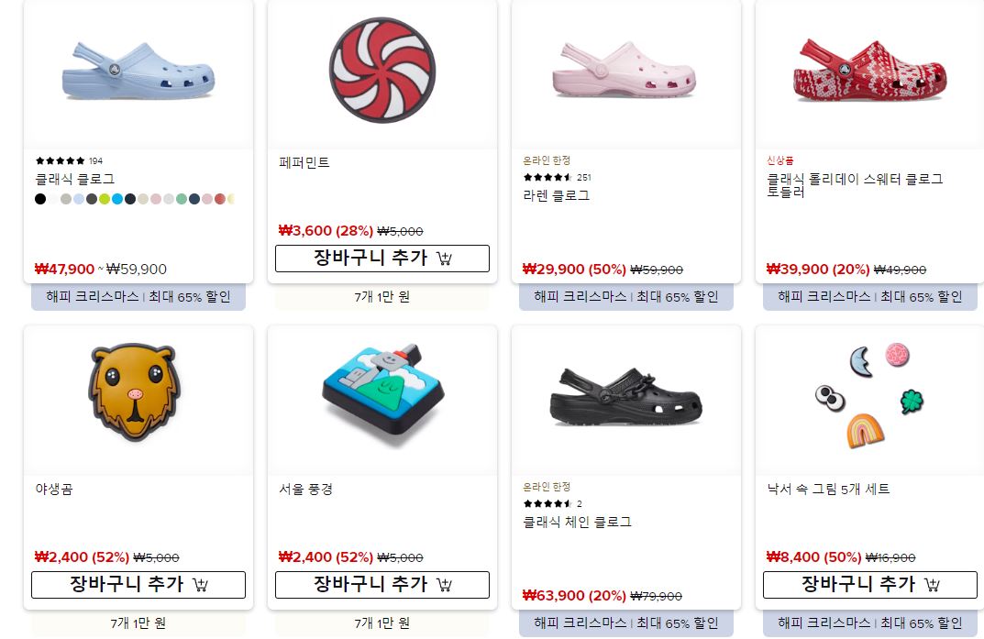
Task: Choose the bright blue color swatch
Action: point(117,199)
